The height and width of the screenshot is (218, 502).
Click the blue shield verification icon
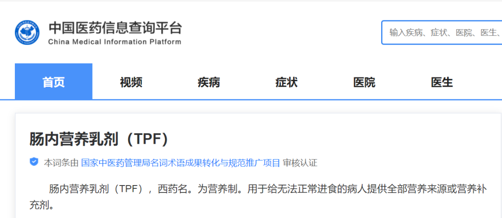[34, 162]
